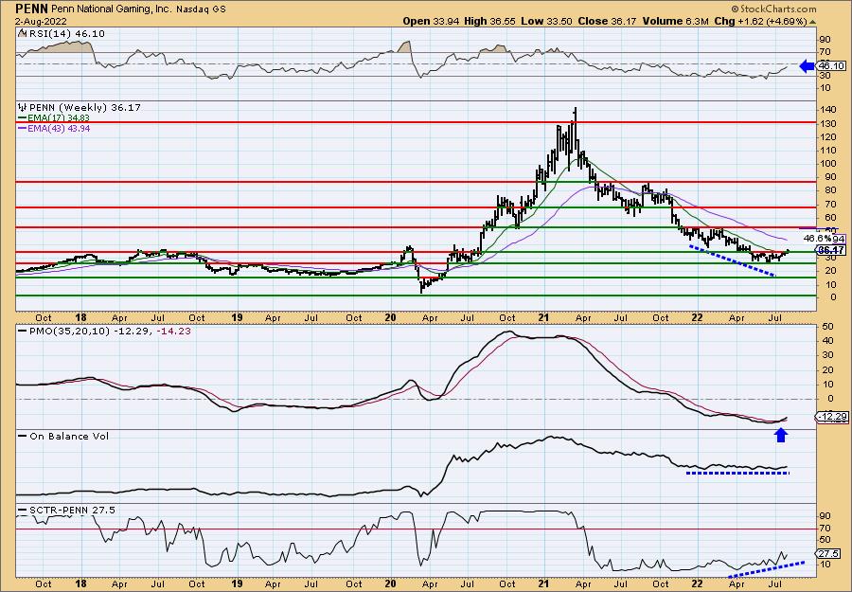
Task: Click the -14.23 PMO signal value in red
Action: pyautogui.click(x=173, y=332)
